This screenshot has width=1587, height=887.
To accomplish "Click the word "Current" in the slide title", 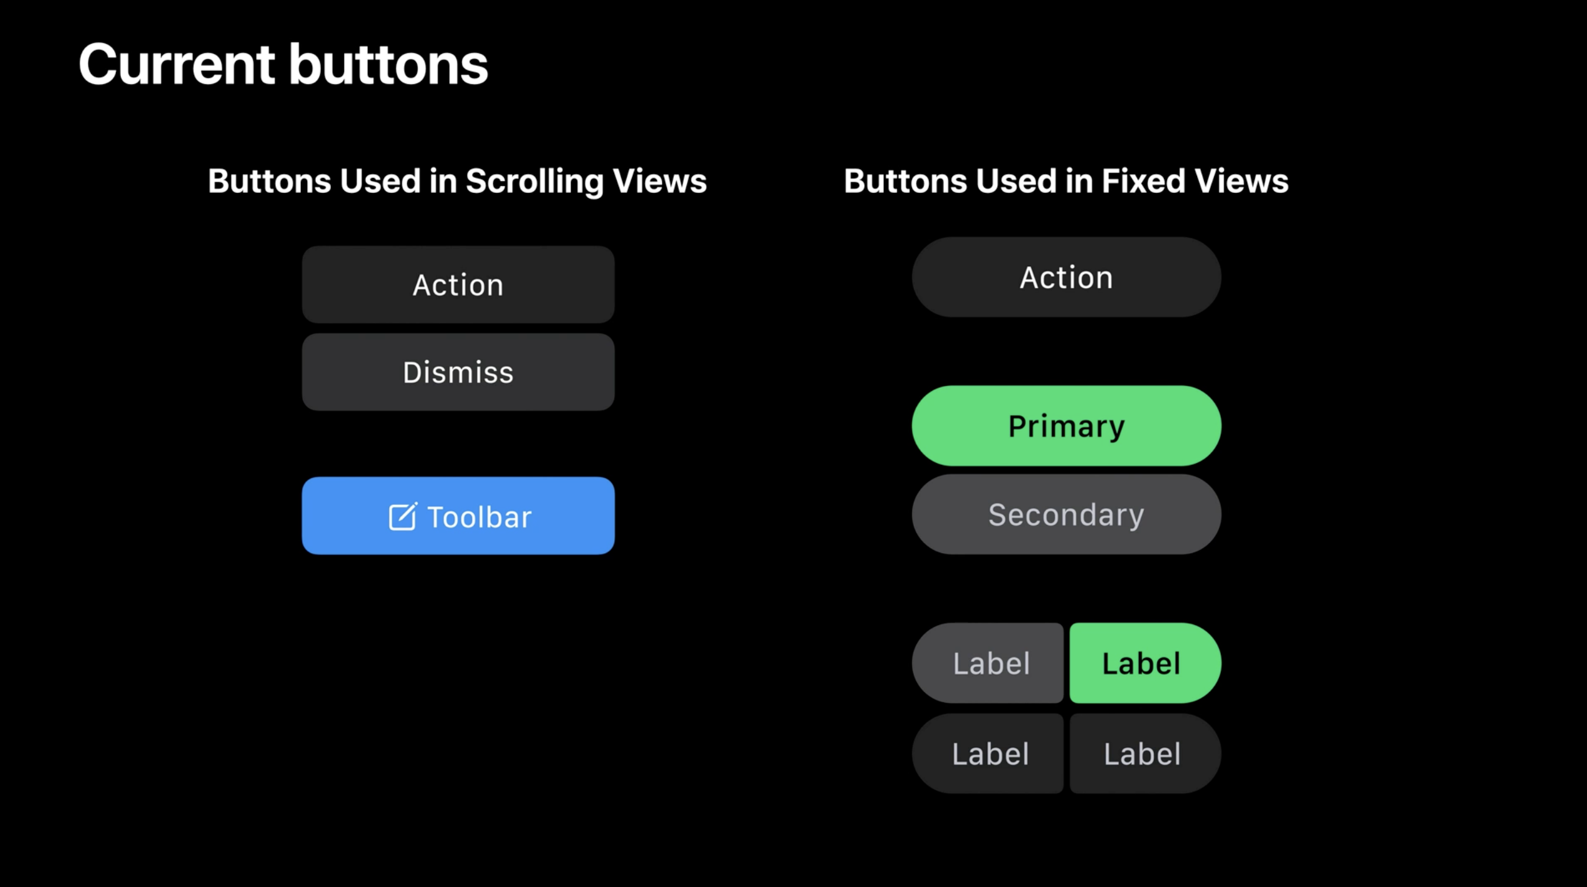I will (x=177, y=65).
